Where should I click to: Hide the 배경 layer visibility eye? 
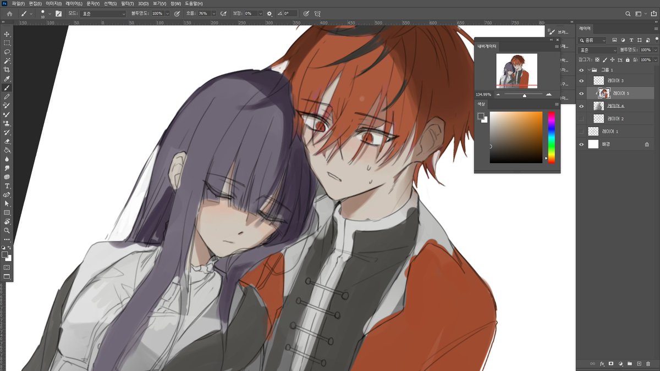pos(582,144)
